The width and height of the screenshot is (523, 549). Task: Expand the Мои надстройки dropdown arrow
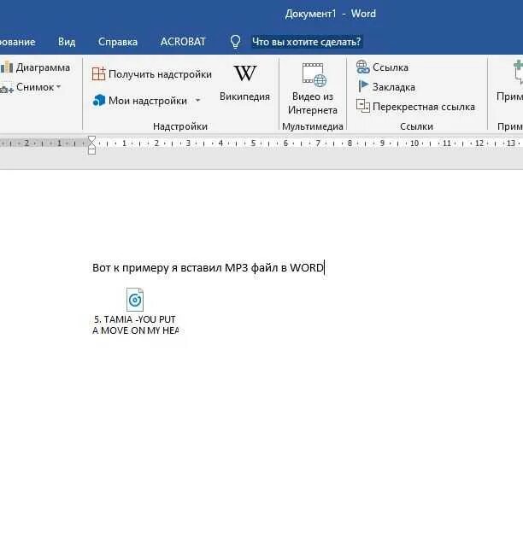[x=197, y=101]
